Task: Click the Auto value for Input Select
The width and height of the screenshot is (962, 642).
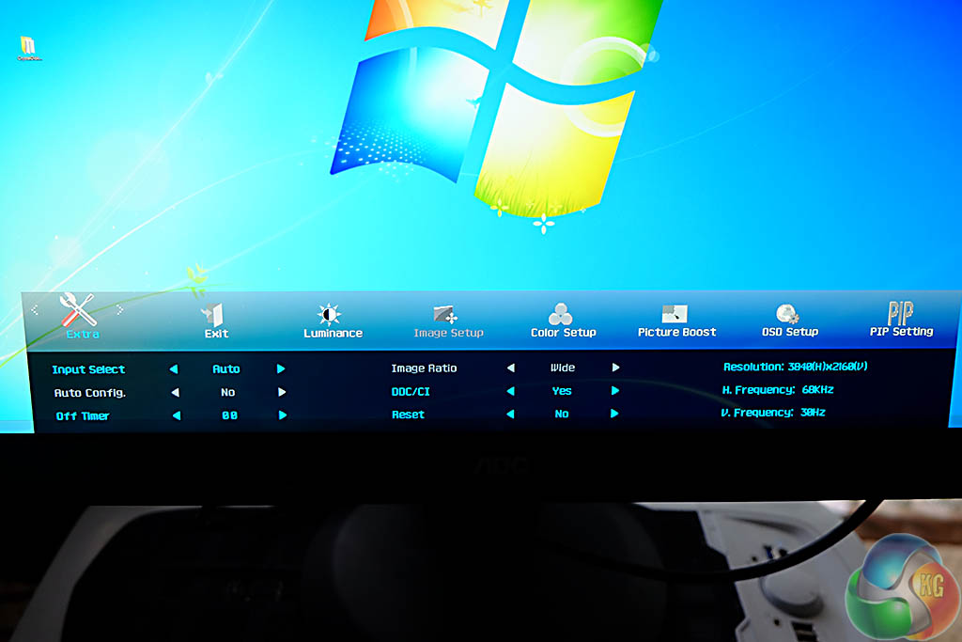Action: point(226,368)
